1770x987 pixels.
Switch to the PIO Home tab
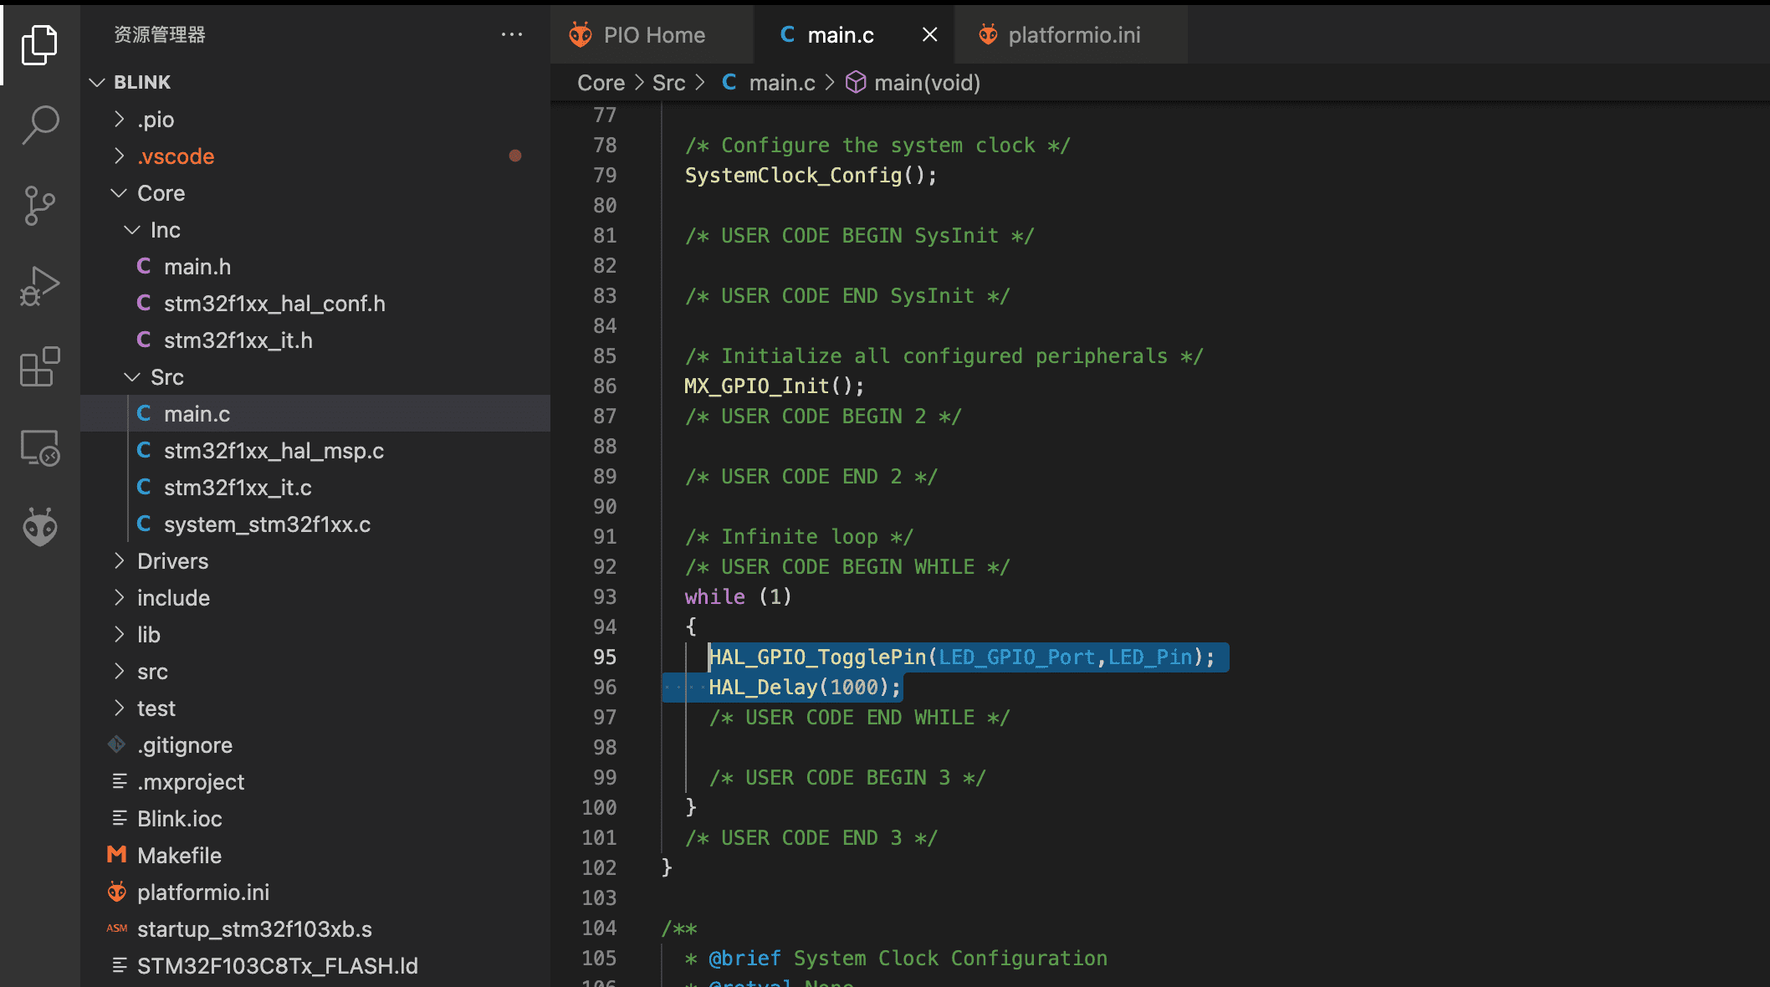coord(653,35)
